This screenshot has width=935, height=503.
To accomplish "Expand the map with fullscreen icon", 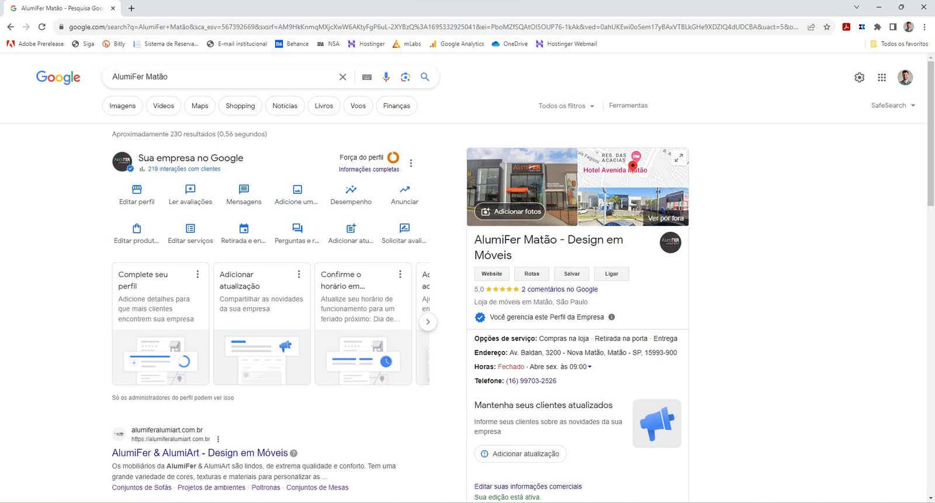I will pos(678,158).
